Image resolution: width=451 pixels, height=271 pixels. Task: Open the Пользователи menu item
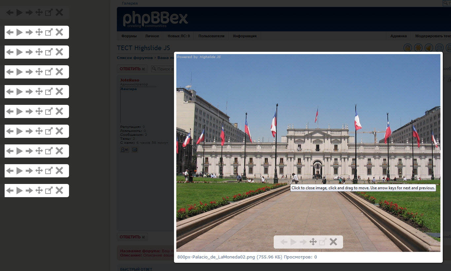(x=211, y=36)
